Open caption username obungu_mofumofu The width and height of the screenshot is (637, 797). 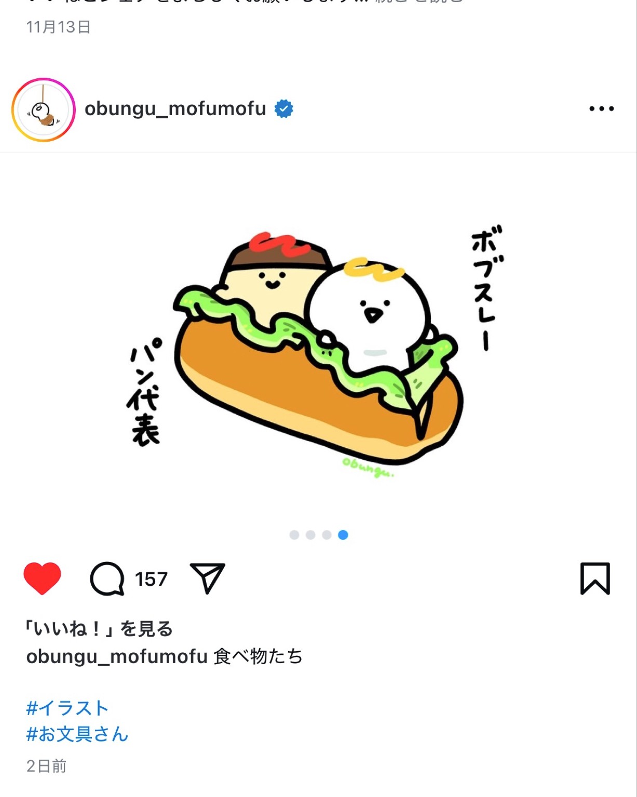click(117, 657)
